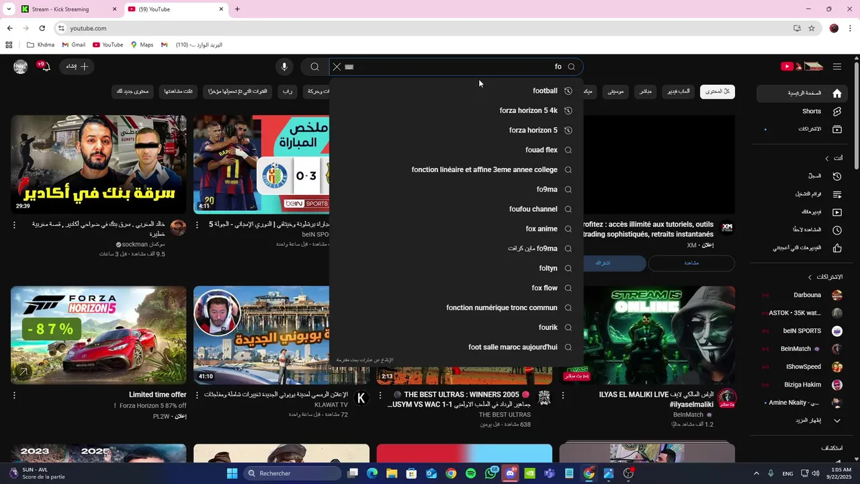The height and width of the screenshot is (484, 860).
Task: Open the Maps bookmark
Action: click(x=142, y=45)
